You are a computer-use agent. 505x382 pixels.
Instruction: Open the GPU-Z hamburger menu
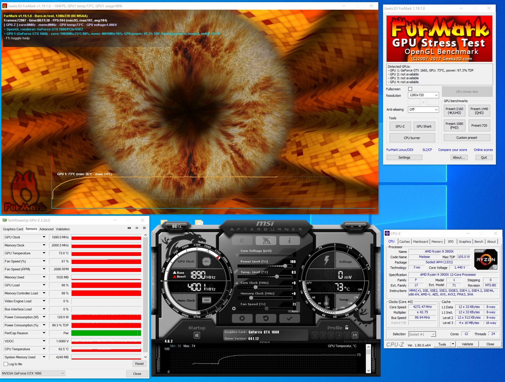(144, 228)
